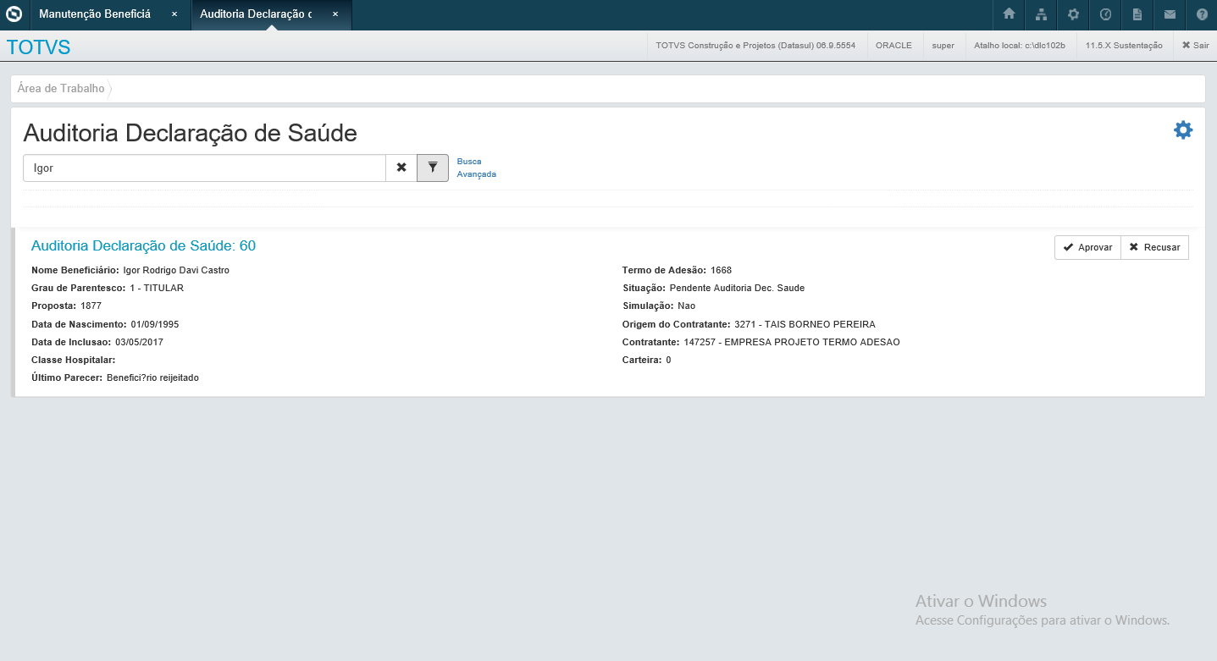Go to the home page icon

(1009, 14)
